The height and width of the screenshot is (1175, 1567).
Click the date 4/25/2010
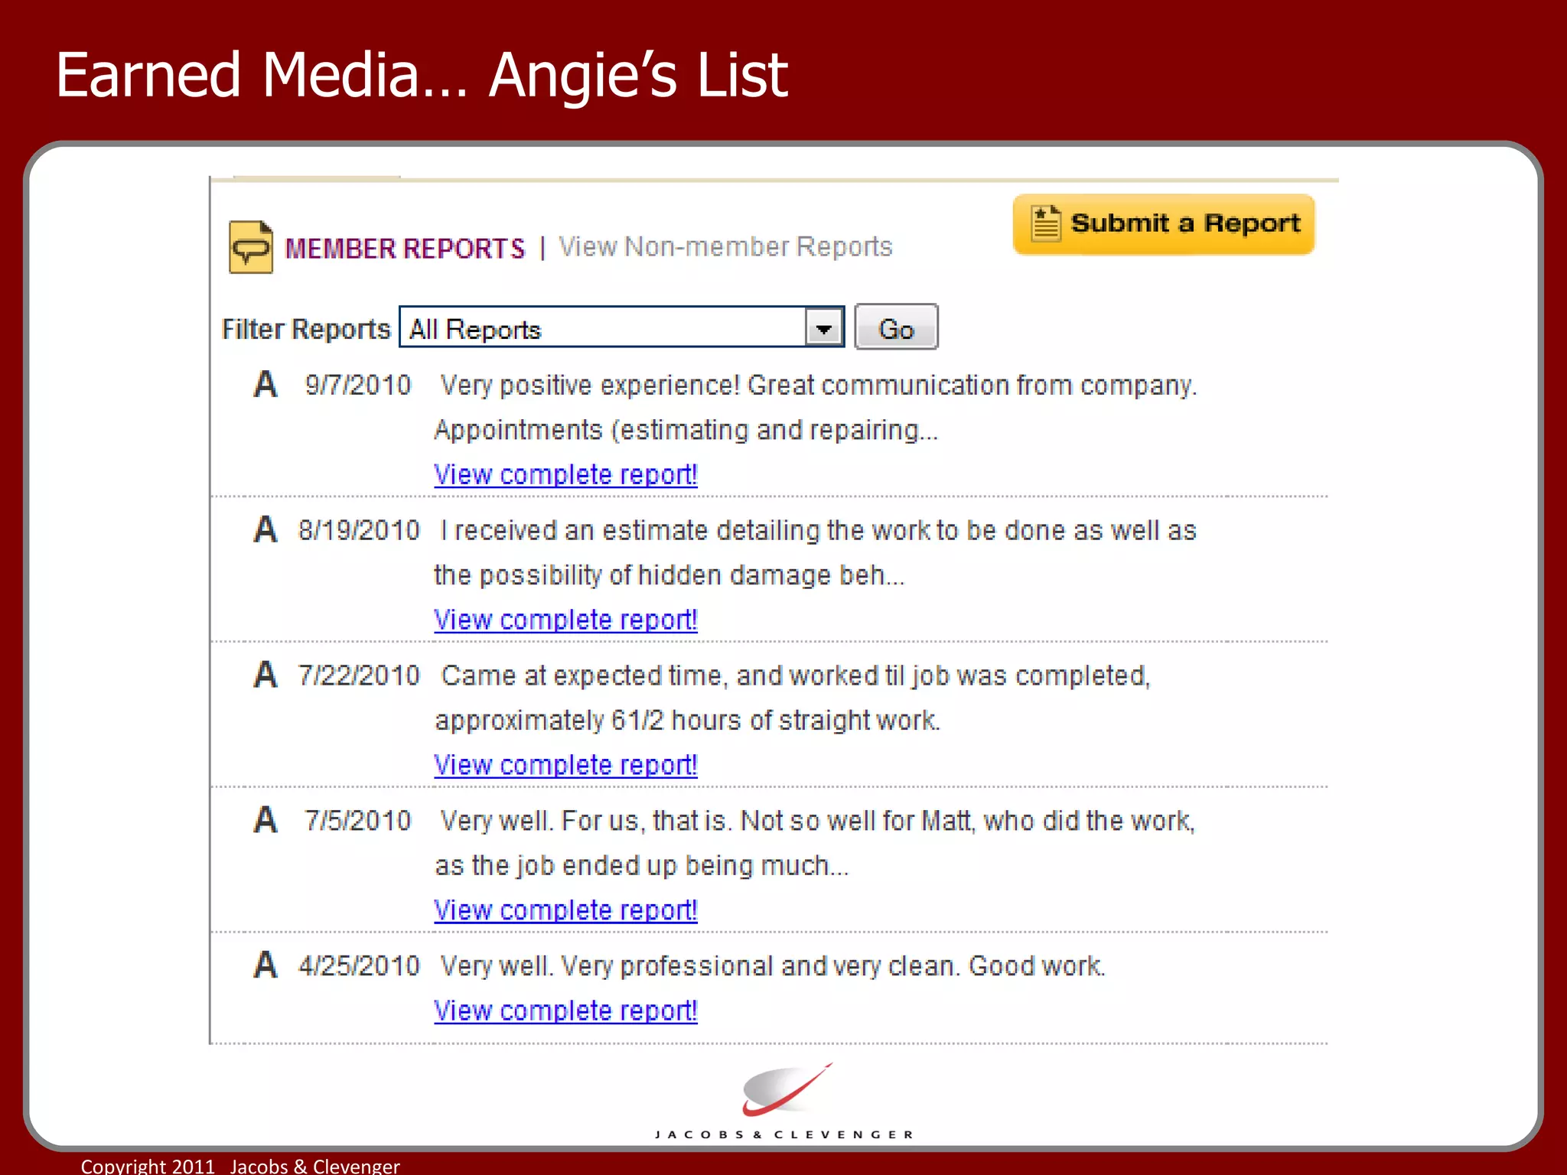coord(359,966)
